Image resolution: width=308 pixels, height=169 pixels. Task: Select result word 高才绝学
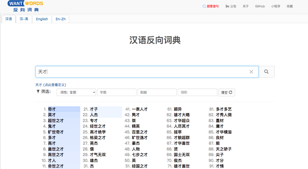[x=98, y=132]
